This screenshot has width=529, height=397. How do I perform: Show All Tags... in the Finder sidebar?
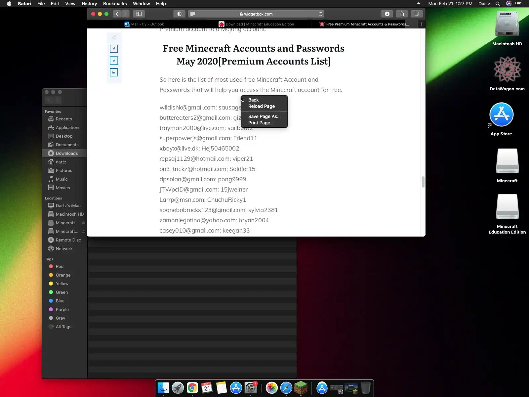(x=64, y=327)
